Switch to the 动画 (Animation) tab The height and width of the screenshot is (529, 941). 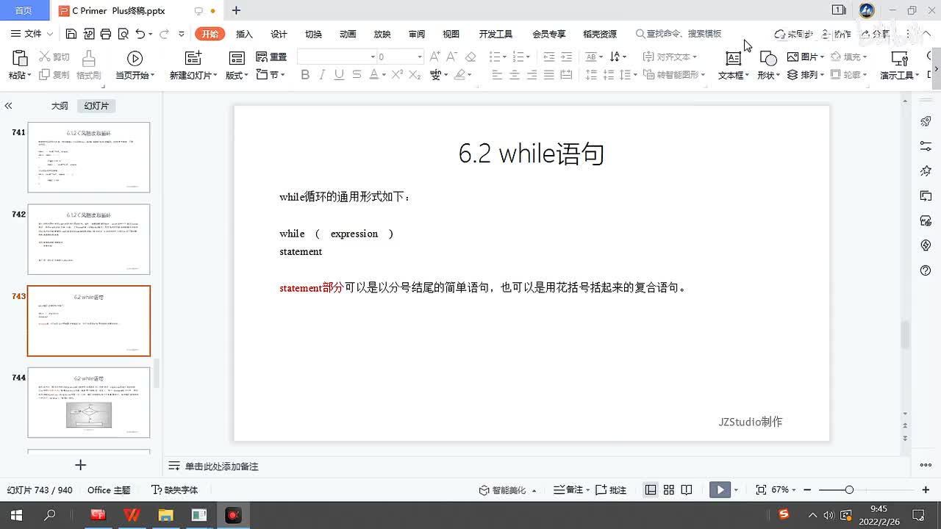pyautogui.click(x=348, y=34)
